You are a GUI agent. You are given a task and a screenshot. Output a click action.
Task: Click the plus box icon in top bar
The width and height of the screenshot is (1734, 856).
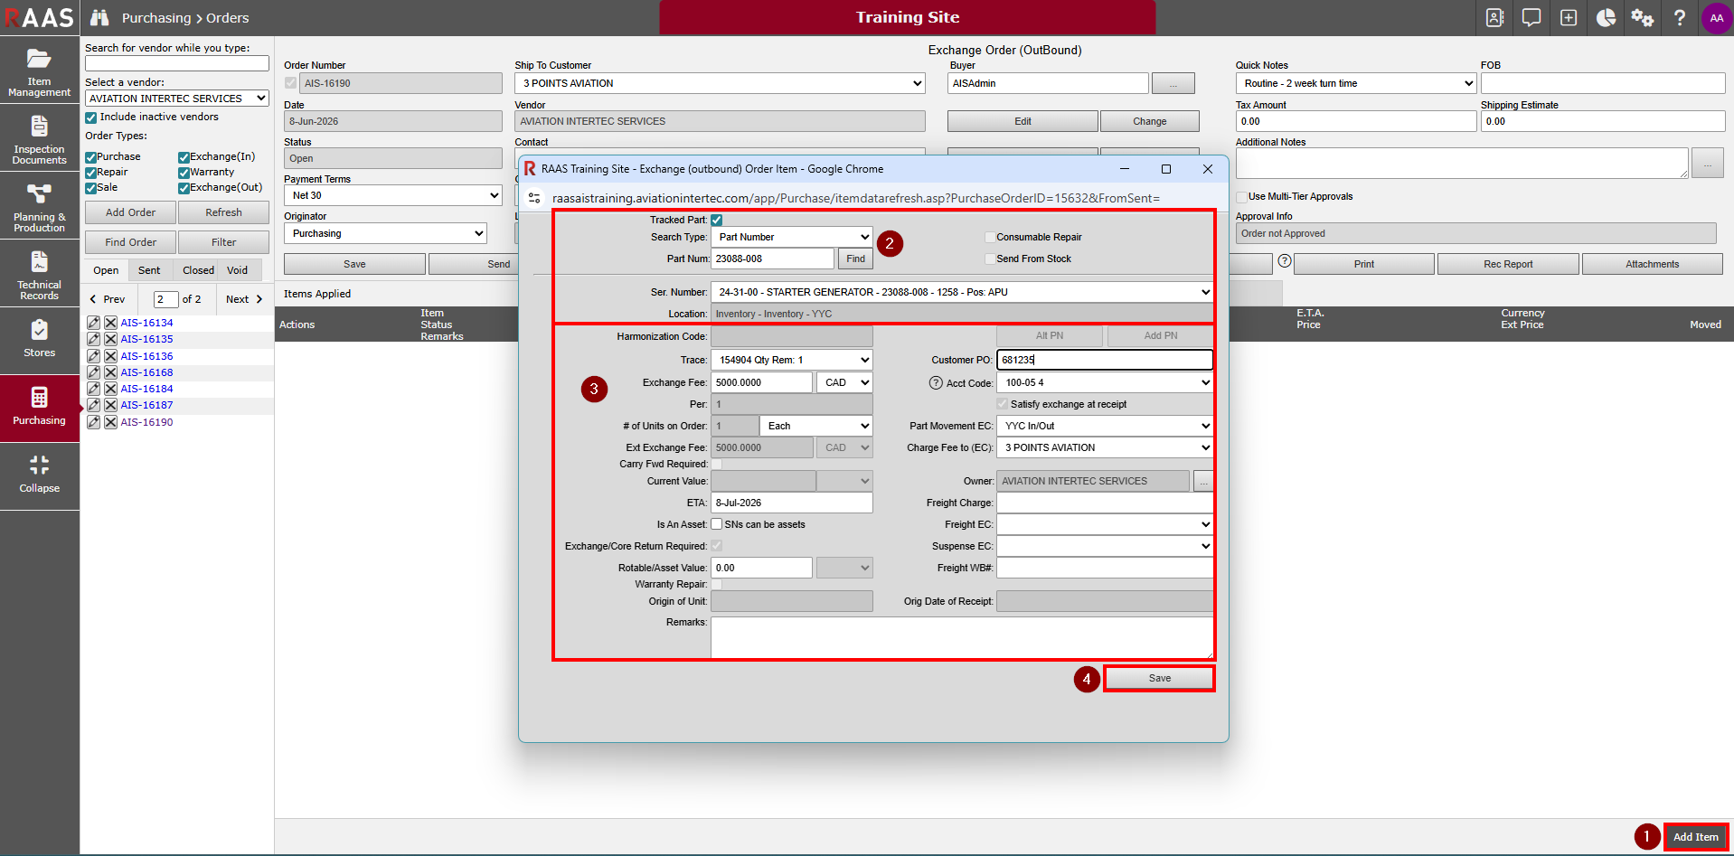pos(1569,18)
